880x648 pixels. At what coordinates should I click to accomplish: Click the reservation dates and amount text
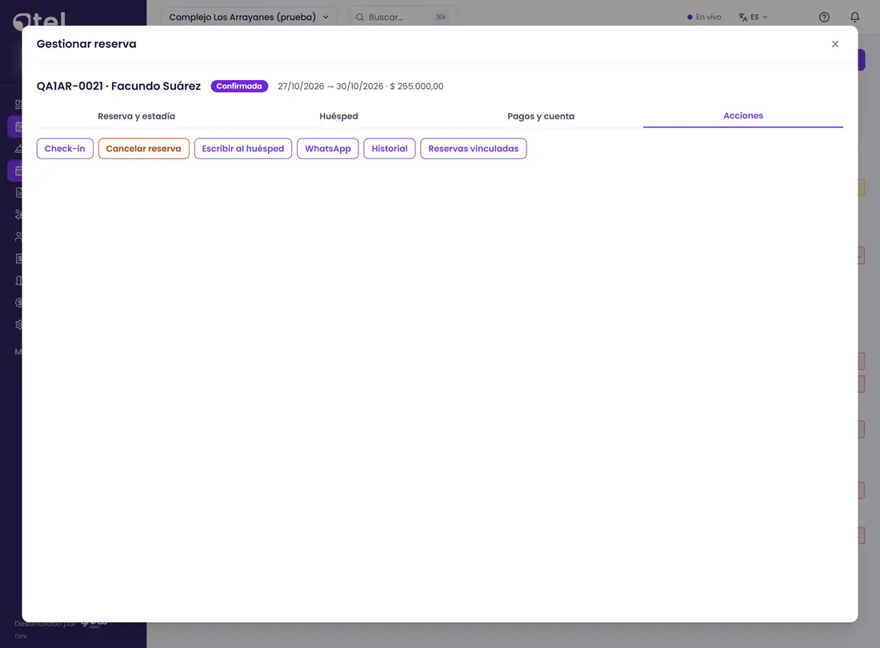tap(360, 86)
